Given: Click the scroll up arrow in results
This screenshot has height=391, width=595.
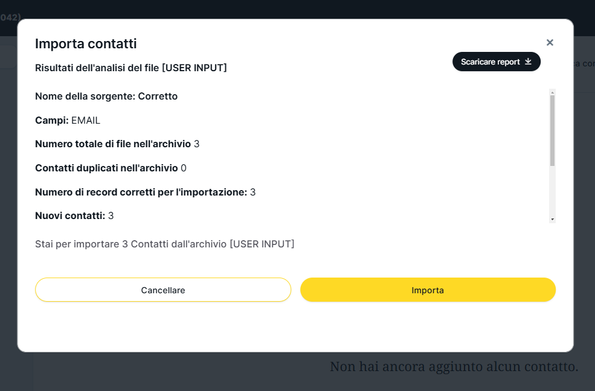Looking at the screenshot, I should [x=552, y=92].
